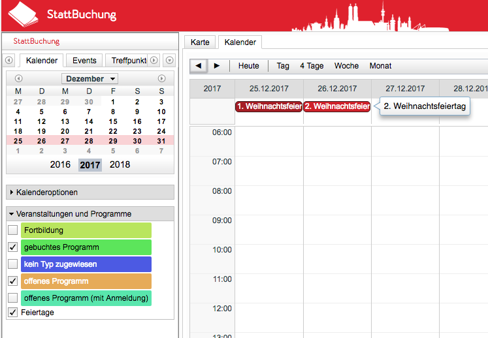Go to previous week with left arrow
This screenshot has height=338, width=488.
click(x=199, y=66)
